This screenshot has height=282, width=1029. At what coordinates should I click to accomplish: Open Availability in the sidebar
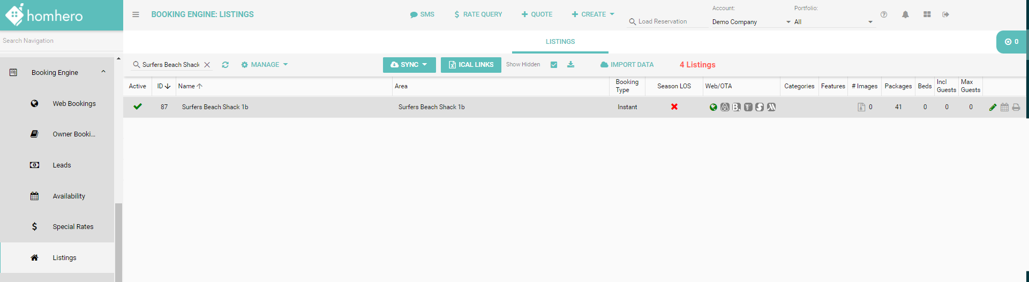[69, 196]
